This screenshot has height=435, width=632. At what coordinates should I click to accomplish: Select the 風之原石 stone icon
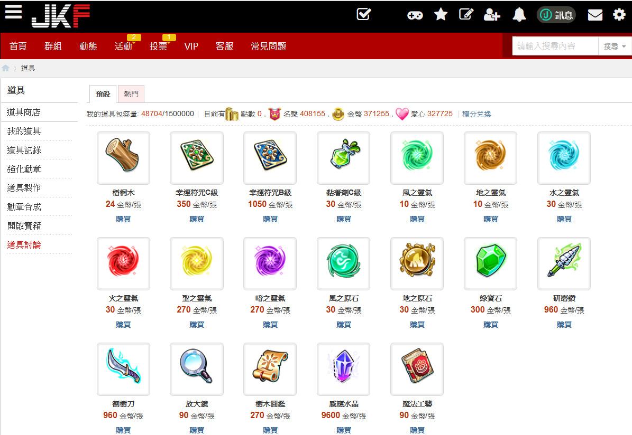pos(343,263)
